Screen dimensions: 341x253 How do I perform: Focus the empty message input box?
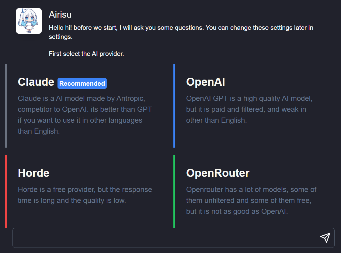click(164, 238)
